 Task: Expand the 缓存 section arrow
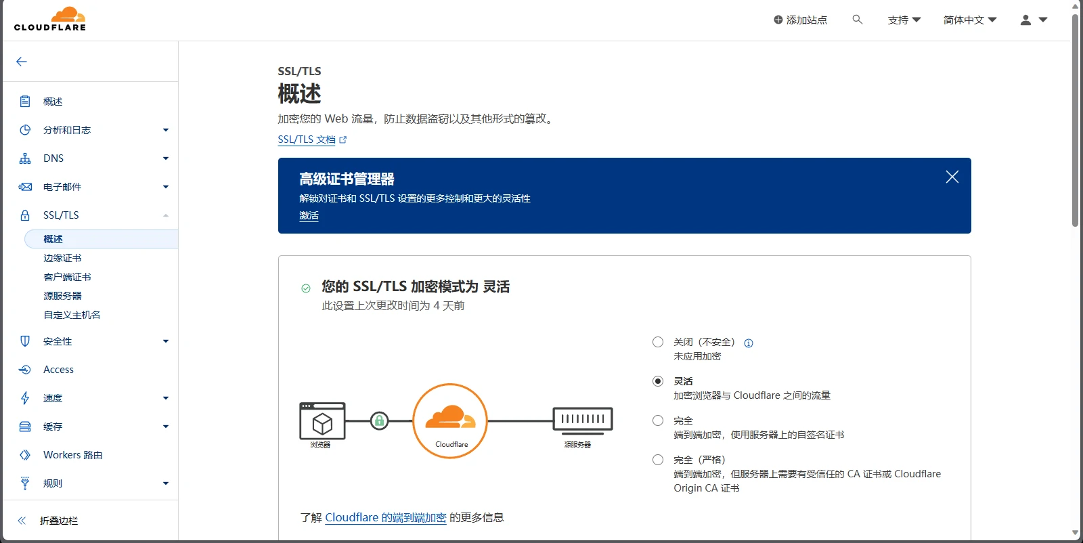tap(166, 427)
